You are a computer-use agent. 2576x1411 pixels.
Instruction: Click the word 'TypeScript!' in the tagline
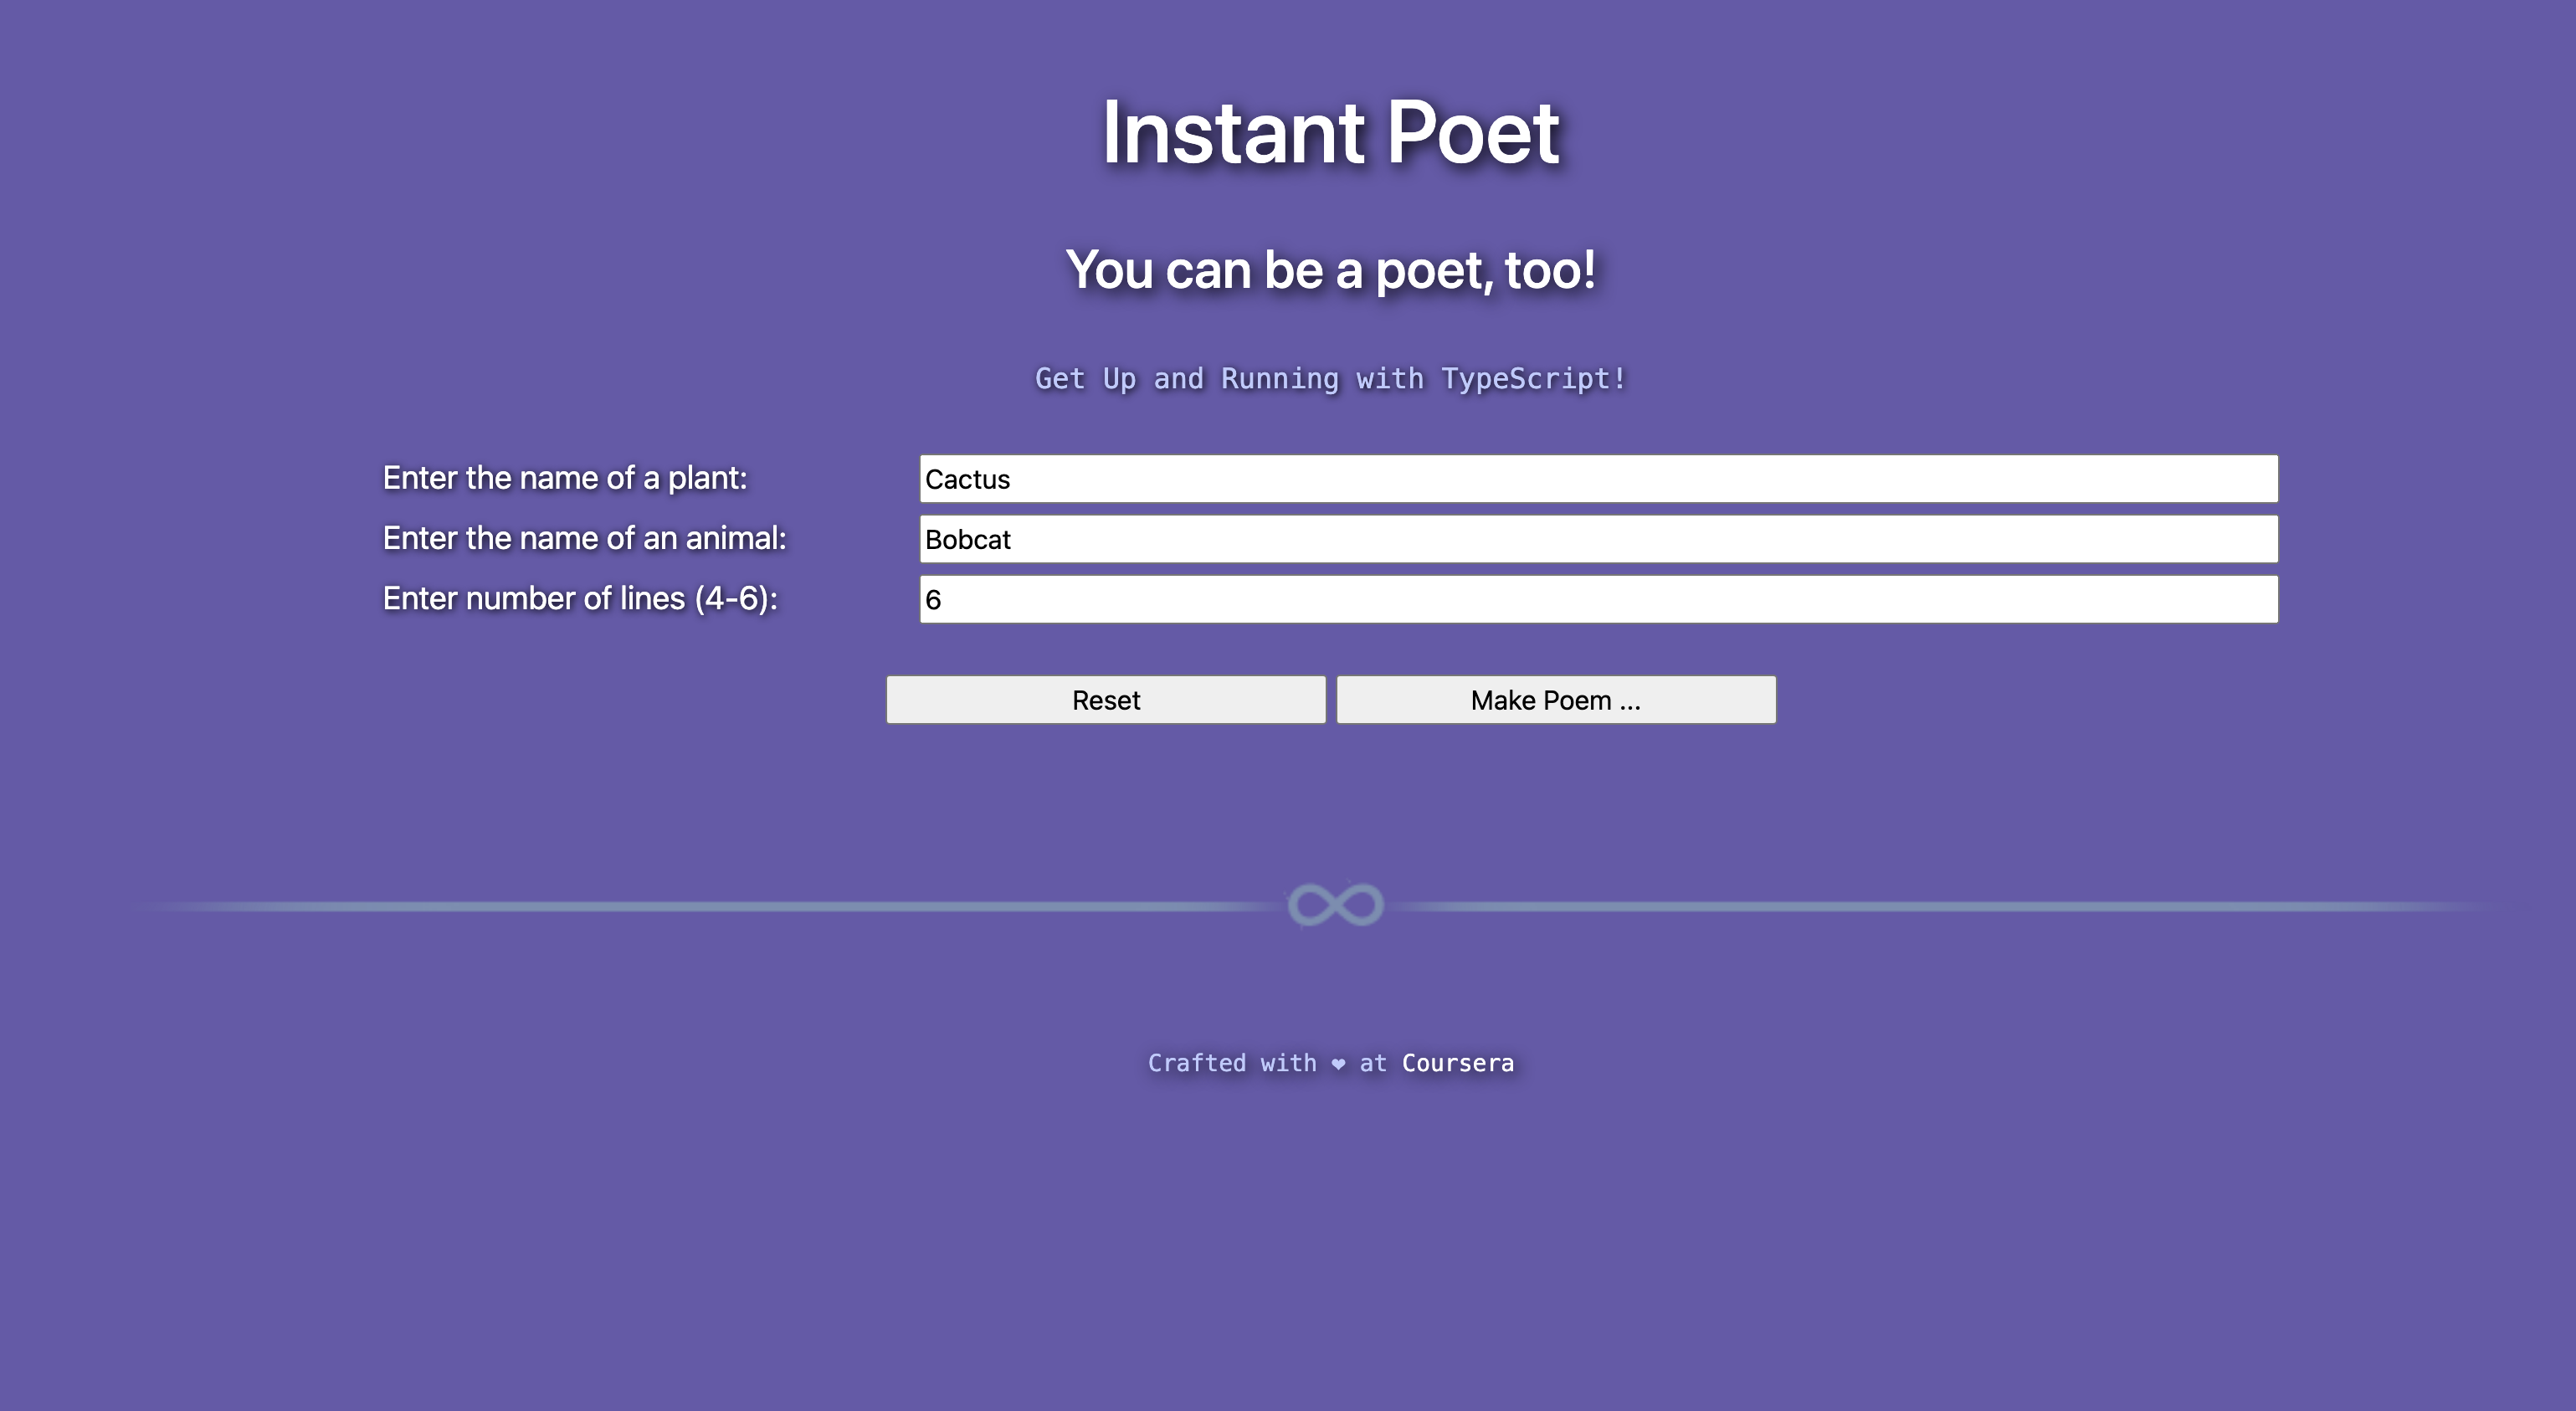[1533, 379]
